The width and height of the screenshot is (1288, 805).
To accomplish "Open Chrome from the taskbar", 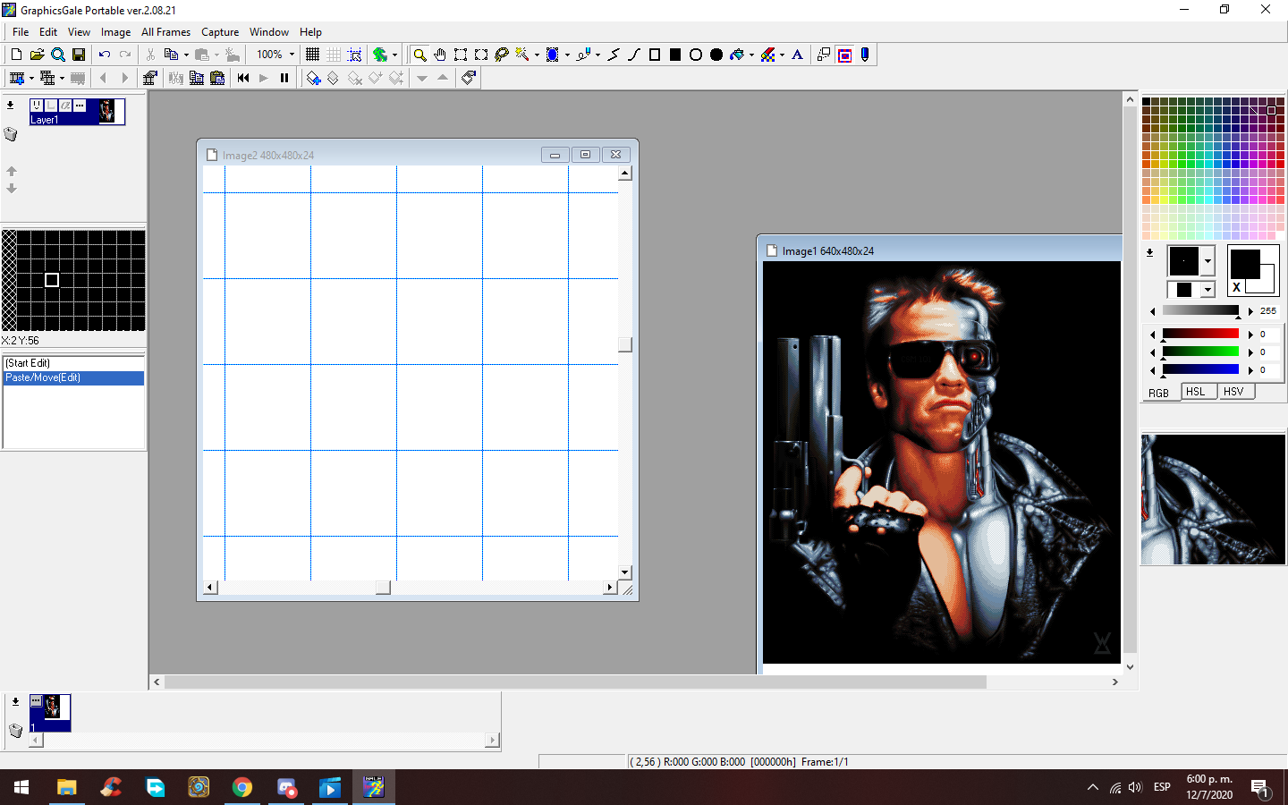I will [x=242, y=787].
